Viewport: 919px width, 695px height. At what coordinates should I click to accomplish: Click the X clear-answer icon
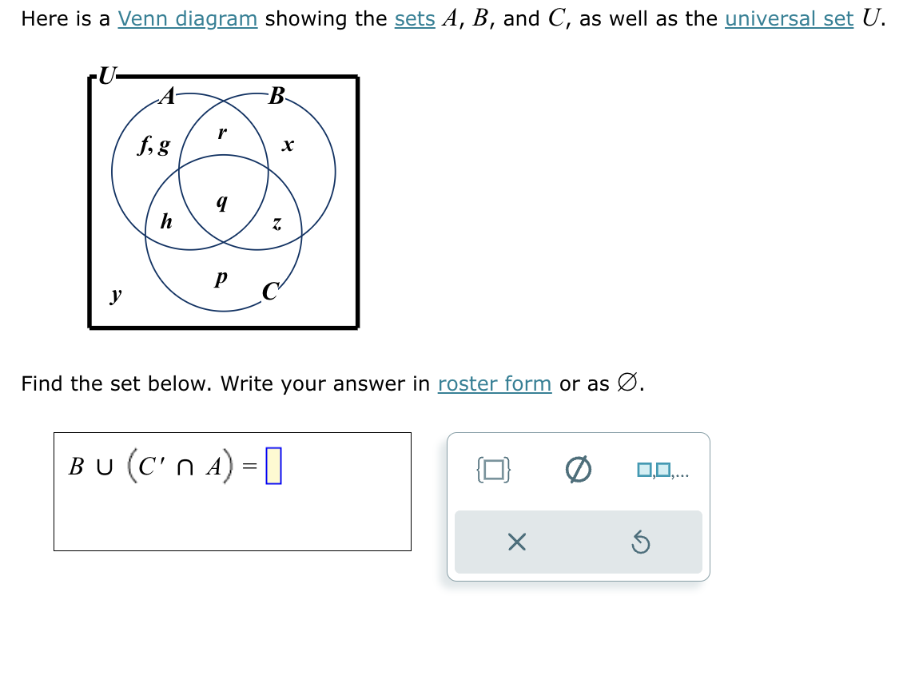click(516, 542)
